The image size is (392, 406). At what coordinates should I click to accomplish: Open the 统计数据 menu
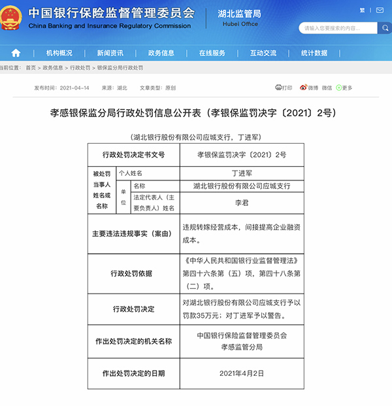(314, 53)
